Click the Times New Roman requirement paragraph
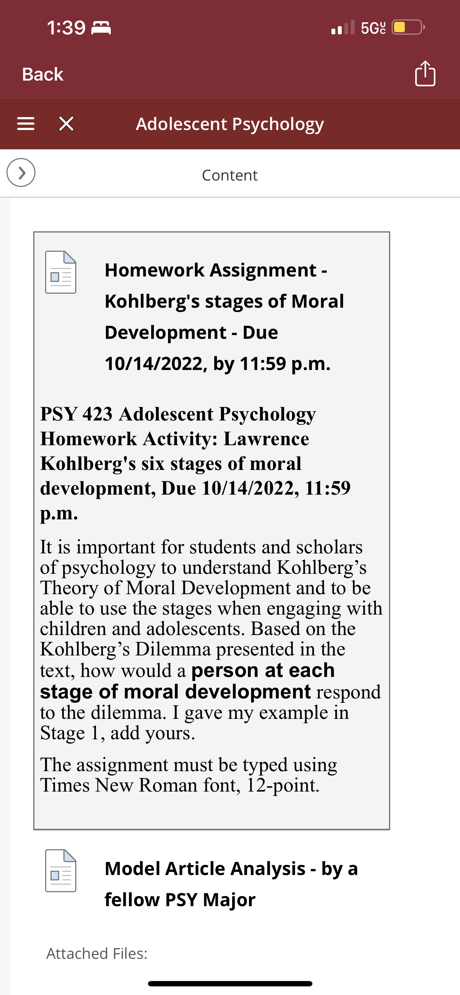The image size is (460, 995). [x=188, y=774]
